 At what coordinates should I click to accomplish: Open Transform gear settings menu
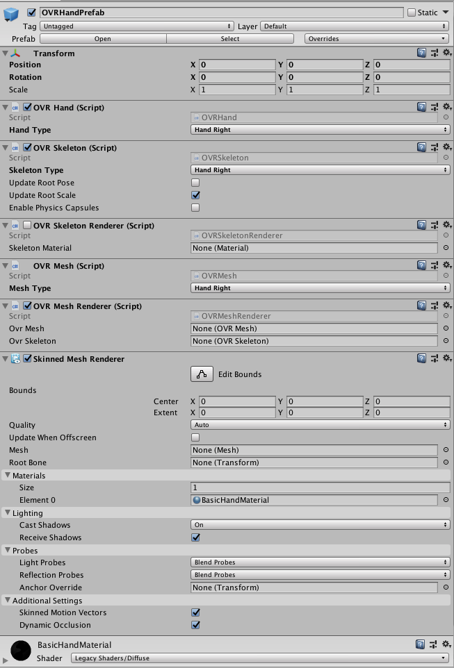coord(447,53)
